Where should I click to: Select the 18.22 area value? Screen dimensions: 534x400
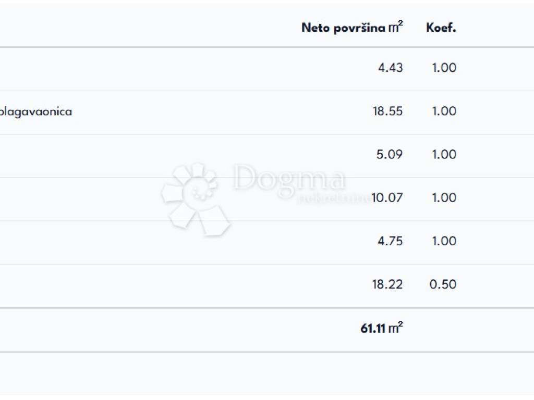click(x=388, y=284)
